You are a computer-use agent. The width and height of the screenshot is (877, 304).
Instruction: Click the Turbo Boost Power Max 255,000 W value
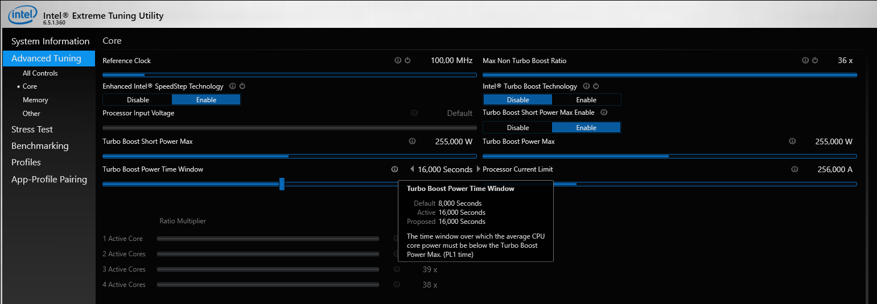coord(834,141)
